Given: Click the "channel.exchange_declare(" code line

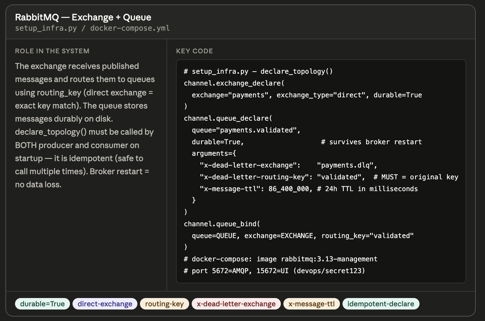Looking at the screenshot, I should (234, 83).
